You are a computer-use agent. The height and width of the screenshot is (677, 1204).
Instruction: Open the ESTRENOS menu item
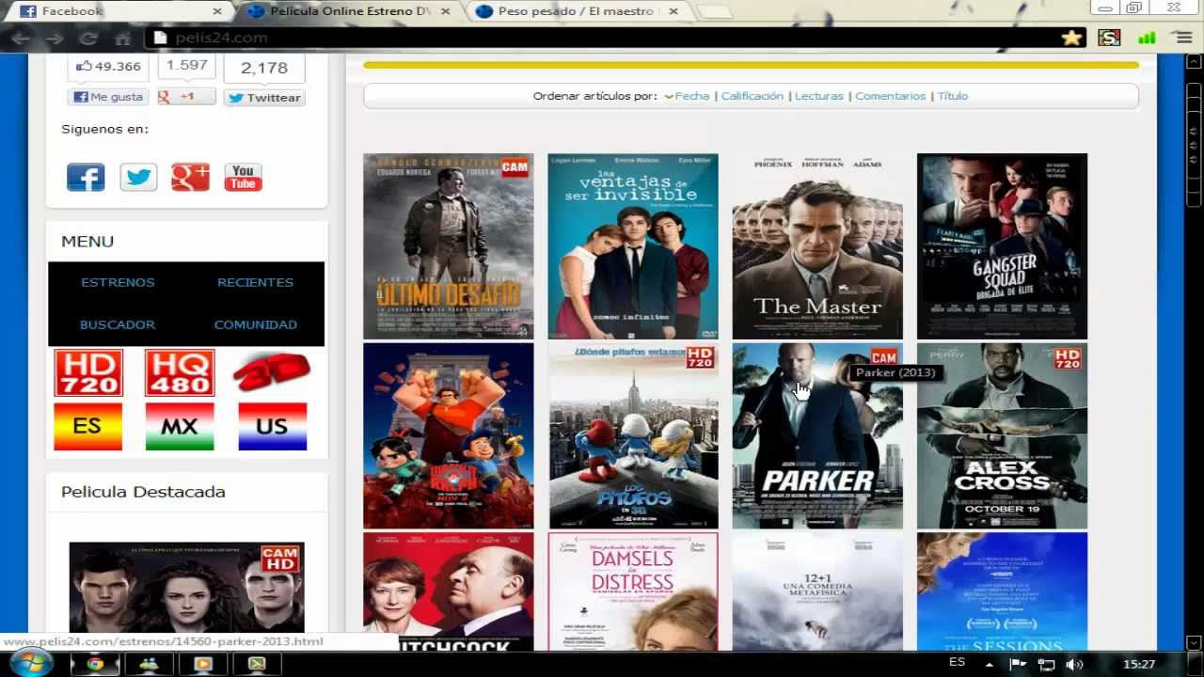pyautogui.click(x=118, y=282)
